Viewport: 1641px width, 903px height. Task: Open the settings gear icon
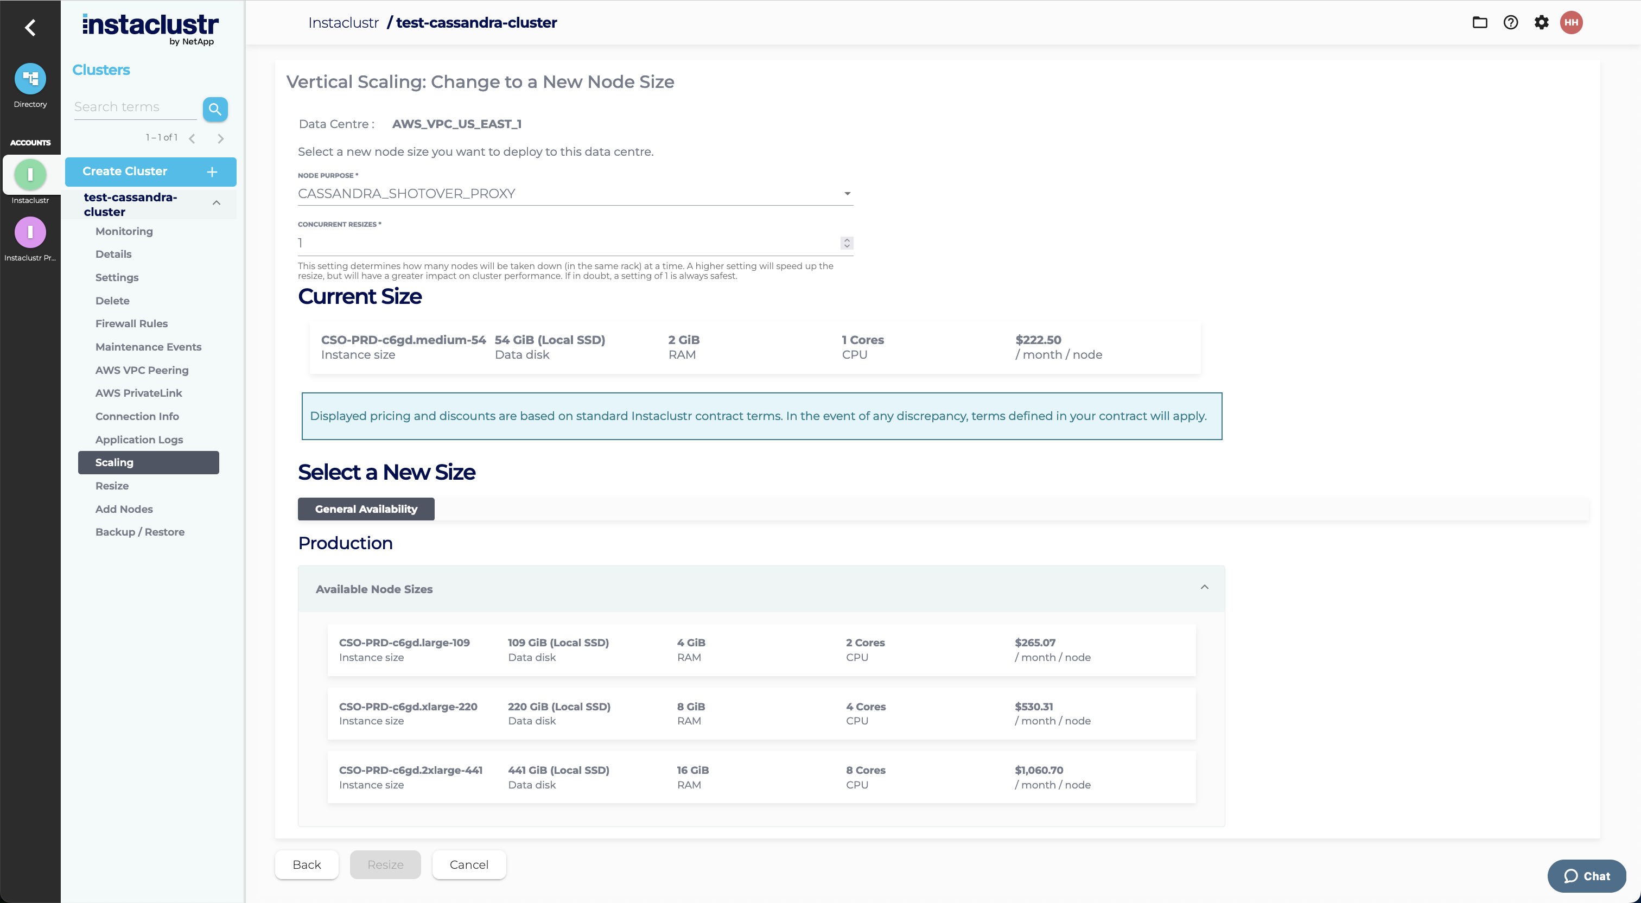1541,23
